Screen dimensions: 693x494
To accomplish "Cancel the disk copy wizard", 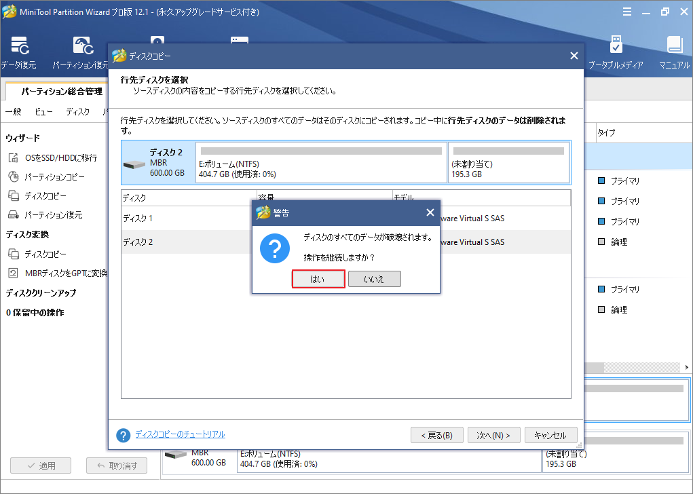I will [x=550, y=434].
